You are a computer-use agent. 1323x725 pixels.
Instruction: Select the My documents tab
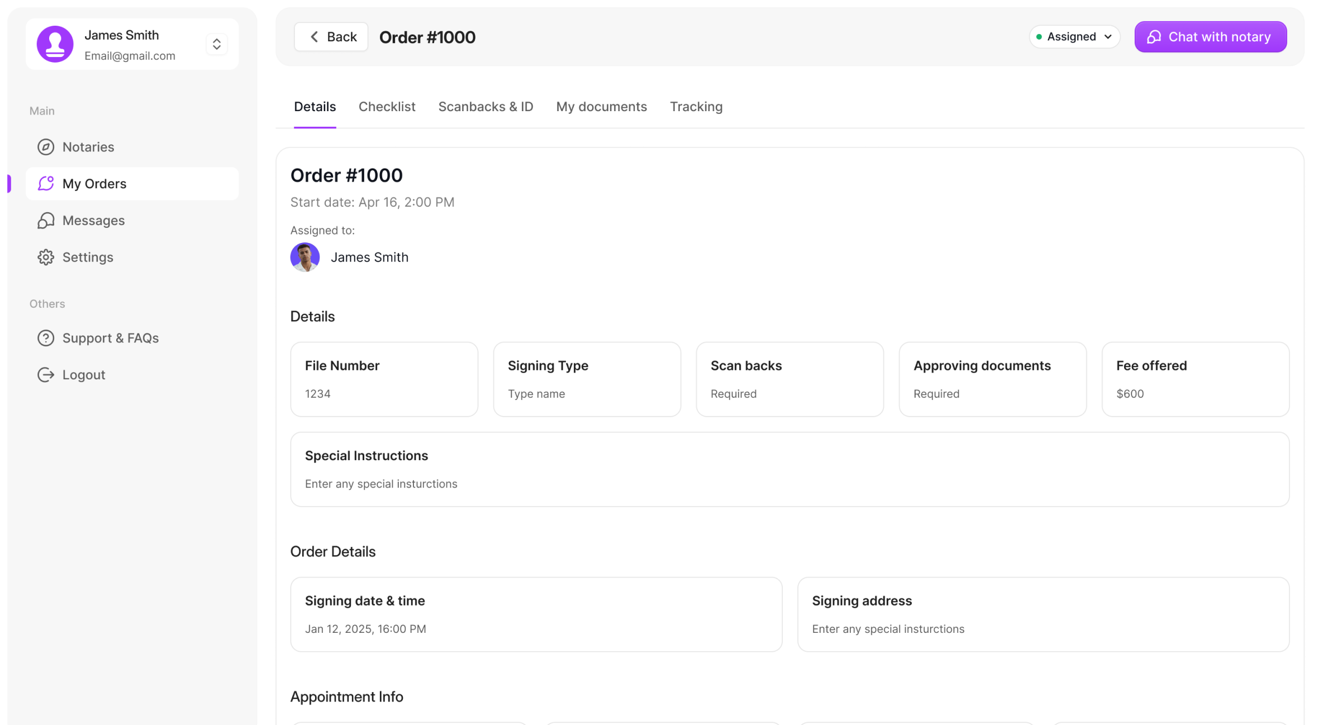point(601,107)
